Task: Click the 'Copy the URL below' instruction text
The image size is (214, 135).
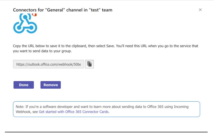Action: click(x=106, y=48)
